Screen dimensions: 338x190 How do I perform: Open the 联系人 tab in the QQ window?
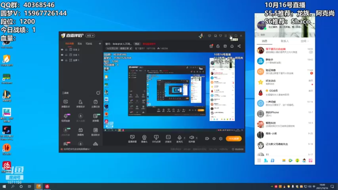[285, 41]
